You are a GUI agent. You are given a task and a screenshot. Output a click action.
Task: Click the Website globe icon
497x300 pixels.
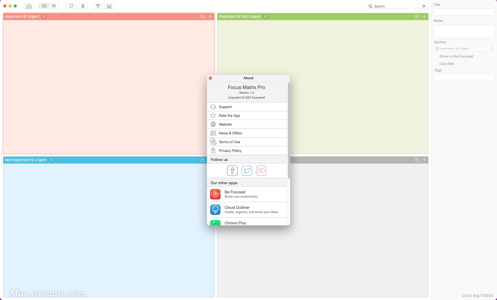click(x=213, y=124)
